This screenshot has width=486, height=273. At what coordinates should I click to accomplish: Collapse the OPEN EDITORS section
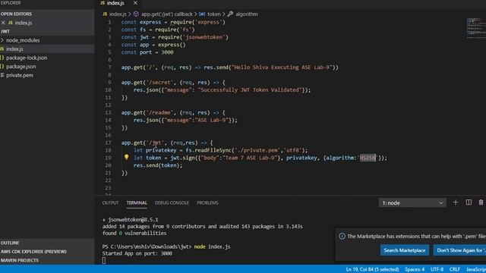tap(16, 14)
